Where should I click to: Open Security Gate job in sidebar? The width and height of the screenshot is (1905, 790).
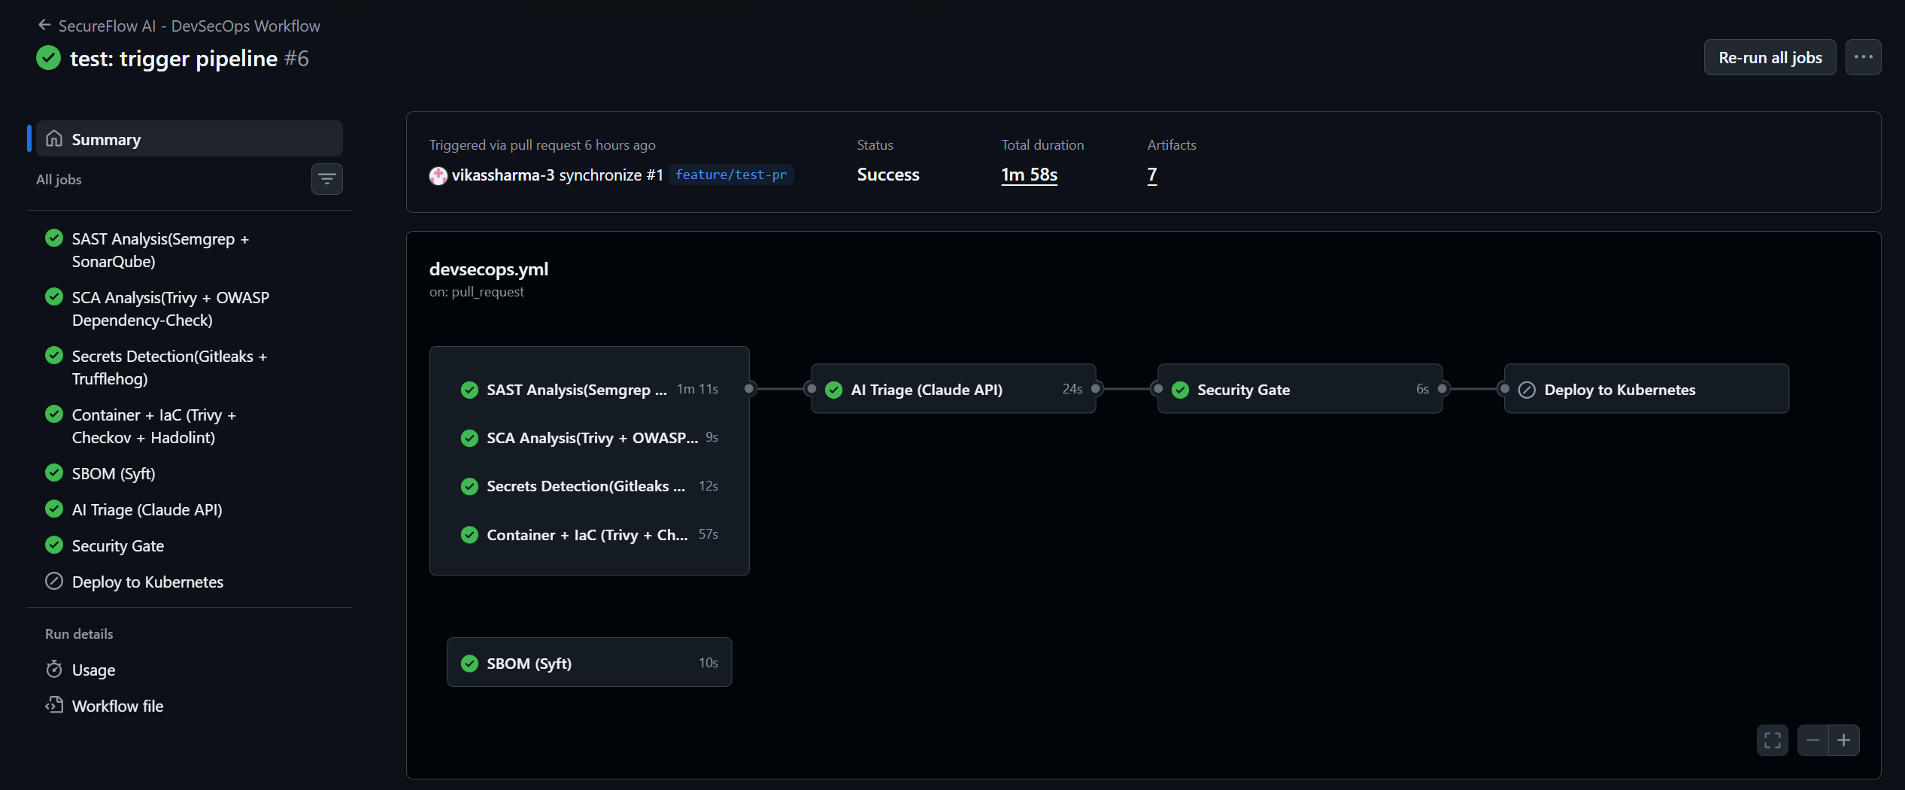point(190,545)
